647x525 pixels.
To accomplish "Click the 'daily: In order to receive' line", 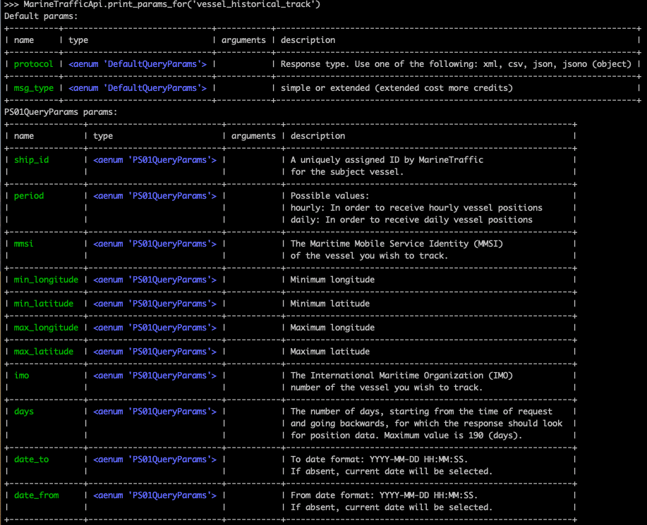I will (x=411, y=220).
